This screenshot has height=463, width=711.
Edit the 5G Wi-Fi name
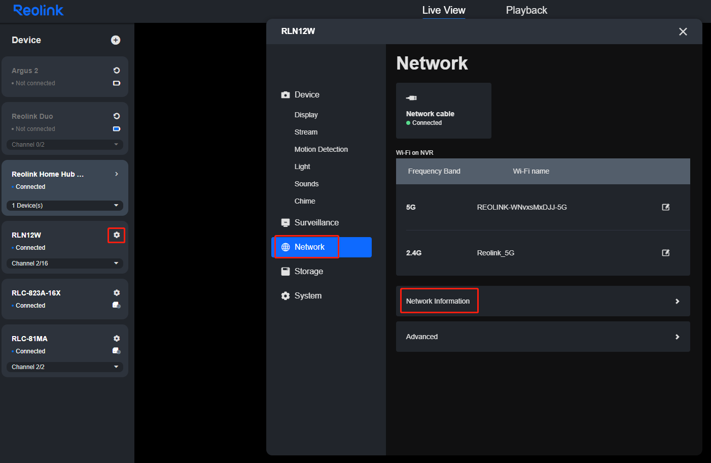(x=666, y=207)
